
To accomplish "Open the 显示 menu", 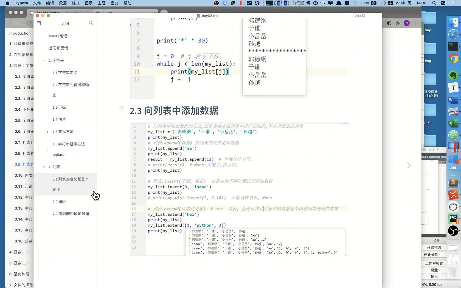I will pyautogui.click(x=89, y=3).
